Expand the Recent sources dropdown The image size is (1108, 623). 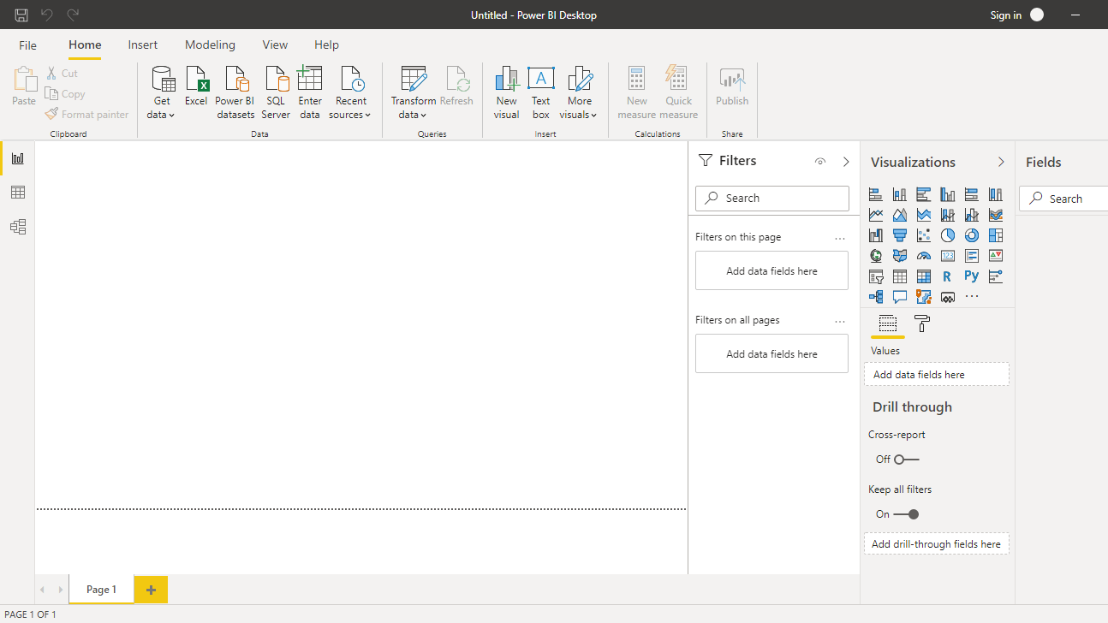[x=350, y=92]
